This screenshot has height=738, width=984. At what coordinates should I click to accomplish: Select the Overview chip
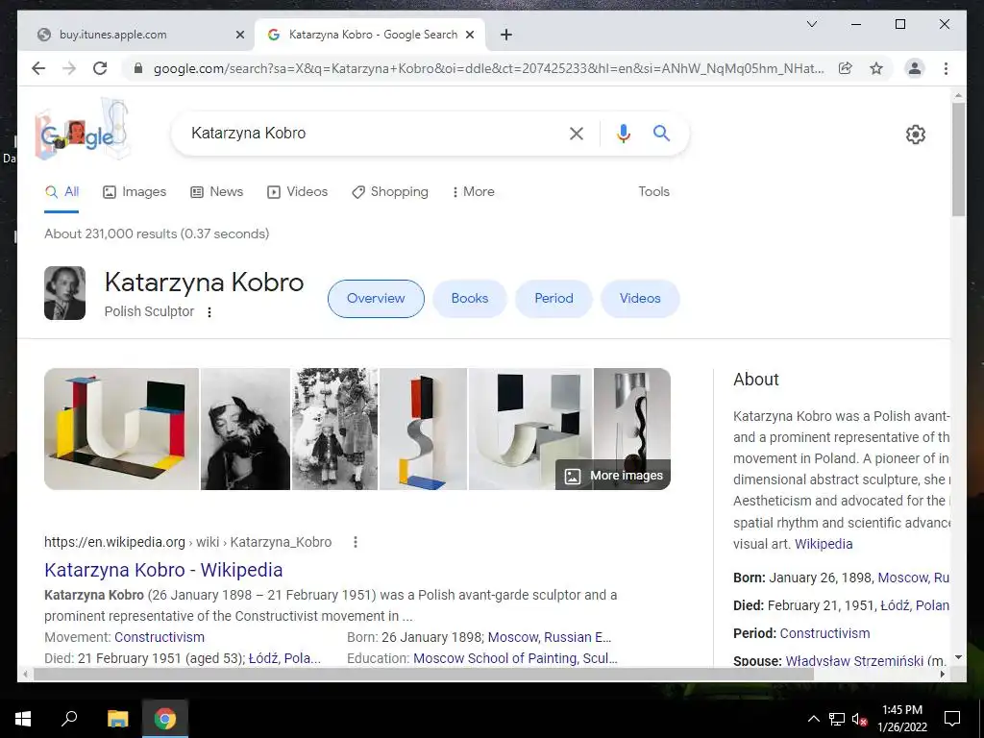(x=376, y=299)
